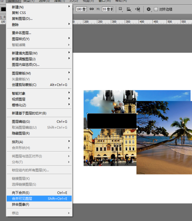Open the gear geometry options icon

point(149,9)
